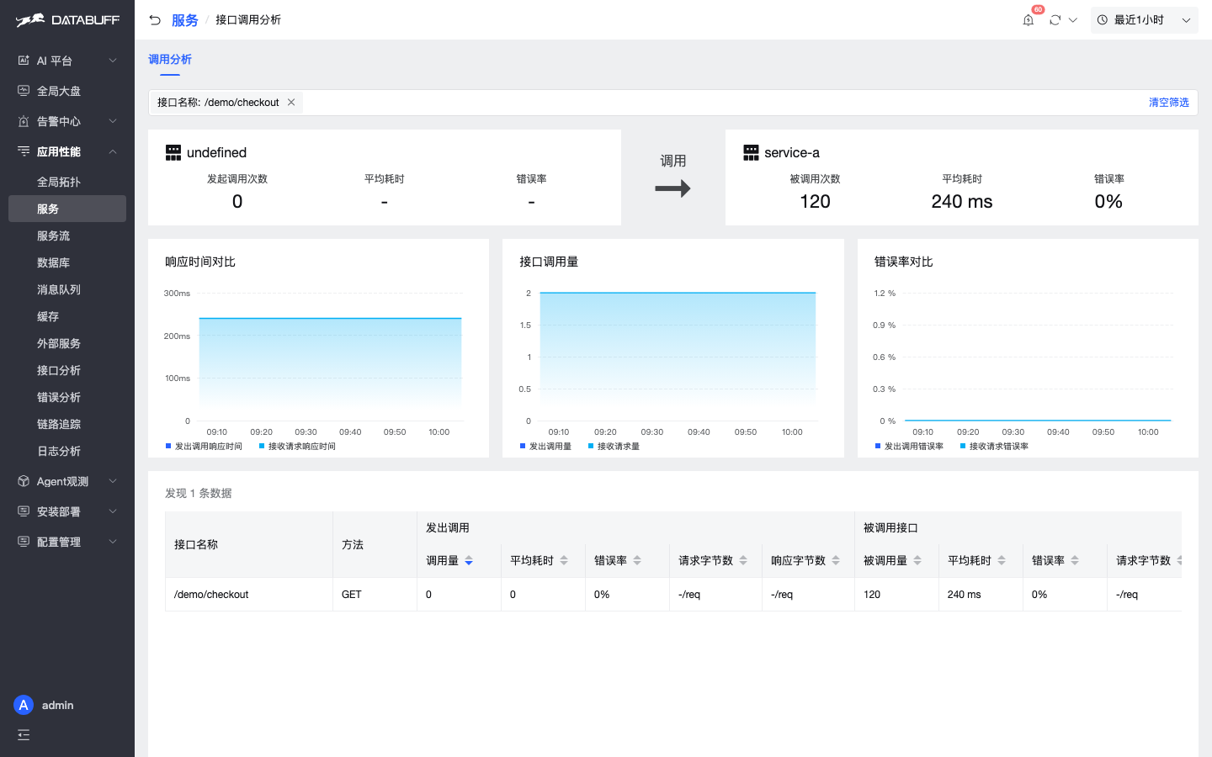Image resolution: width=1212 pixels, height=757 pixels.
Task: Open the 最近1小时 time range selector
Action: 1144,20
